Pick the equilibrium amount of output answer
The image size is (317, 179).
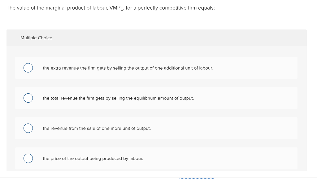[x=118, y=98]
